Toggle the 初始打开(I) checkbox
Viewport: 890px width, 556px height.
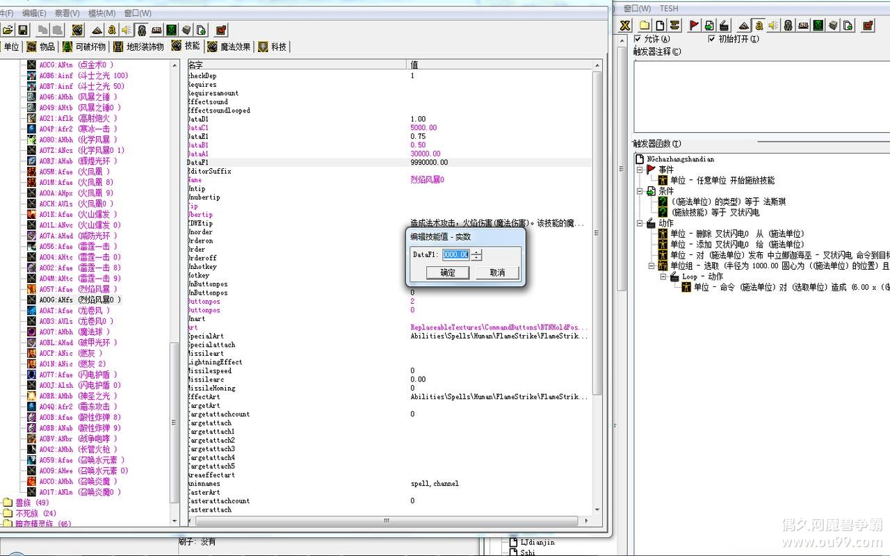pos(711,39)
